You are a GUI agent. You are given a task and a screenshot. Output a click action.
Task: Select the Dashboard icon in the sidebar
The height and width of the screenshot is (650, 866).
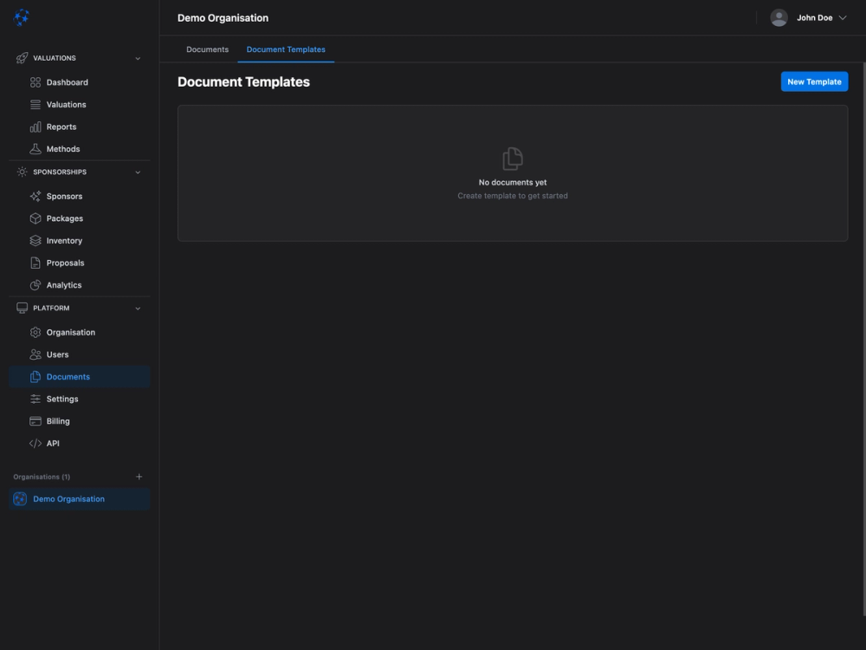point(34,81)
